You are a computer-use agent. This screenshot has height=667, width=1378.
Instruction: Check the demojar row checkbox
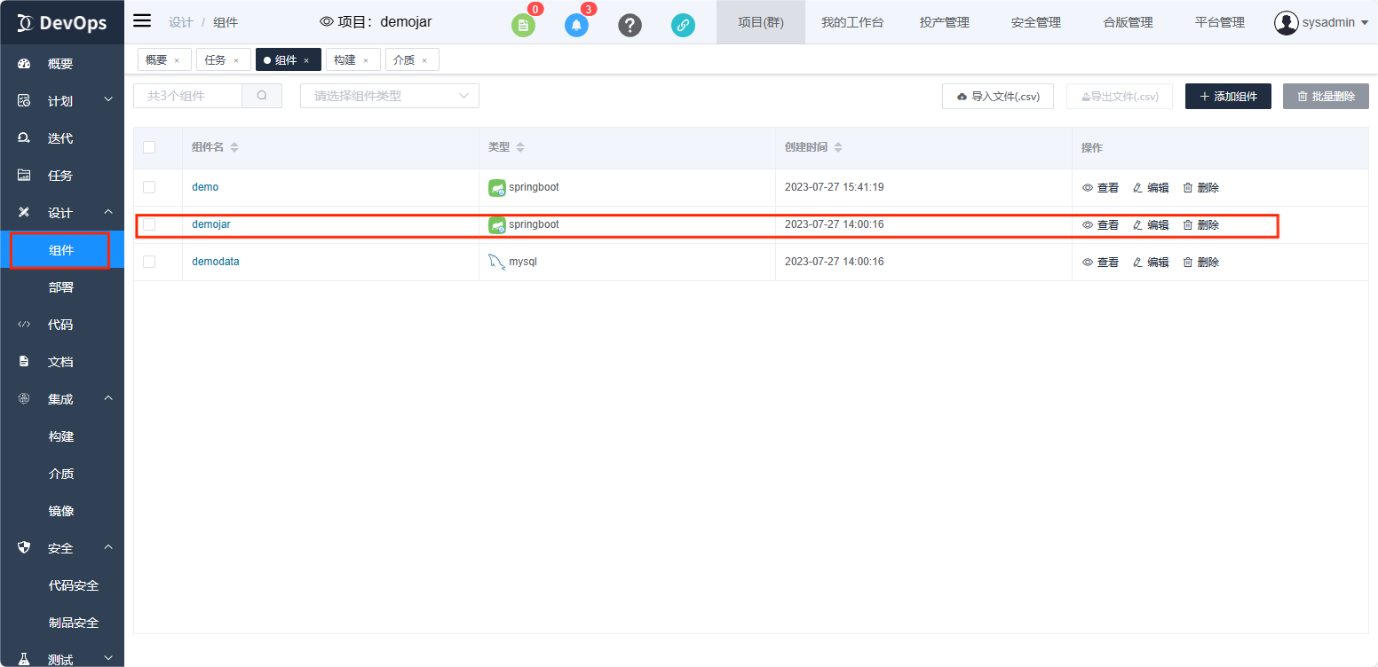(149, 224)
